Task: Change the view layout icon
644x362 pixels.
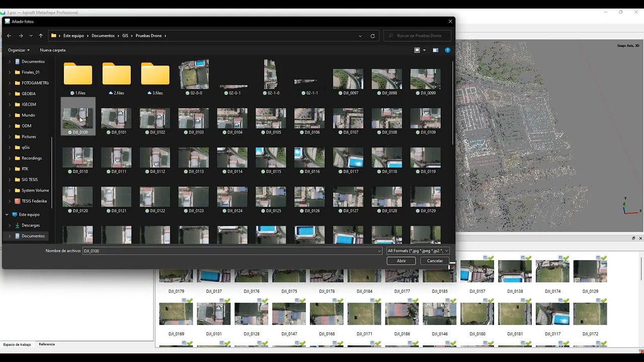Action: [417, 50]
